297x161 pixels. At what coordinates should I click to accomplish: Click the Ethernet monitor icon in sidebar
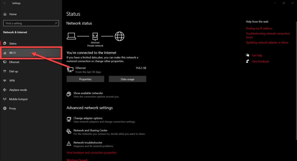point(5,62)
